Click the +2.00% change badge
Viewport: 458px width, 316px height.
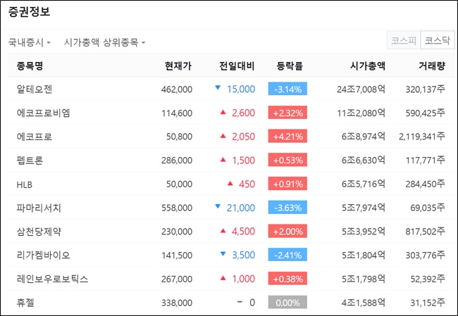[287, 231]
